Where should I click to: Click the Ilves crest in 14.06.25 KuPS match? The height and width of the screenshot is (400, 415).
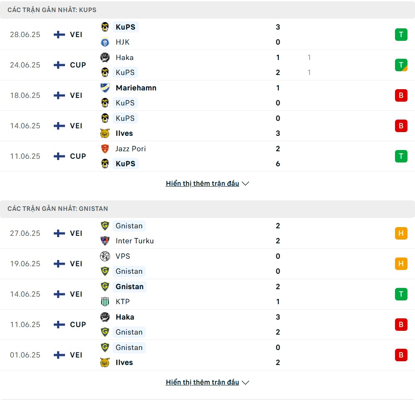(x=105, y=133)
